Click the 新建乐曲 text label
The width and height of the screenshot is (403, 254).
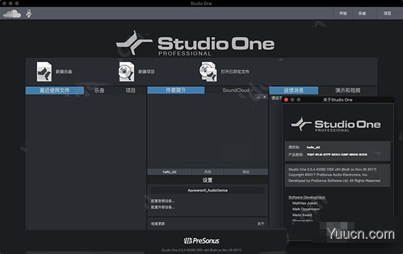[64, 72]
